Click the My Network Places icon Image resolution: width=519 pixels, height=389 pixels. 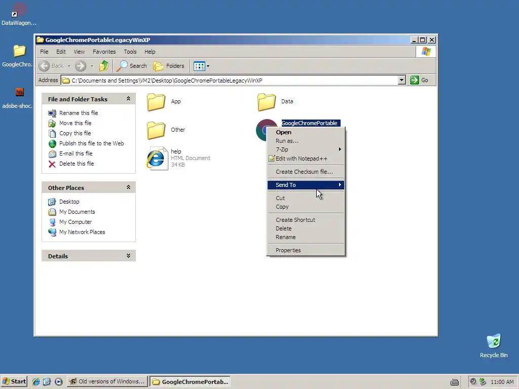pos(52,232)
